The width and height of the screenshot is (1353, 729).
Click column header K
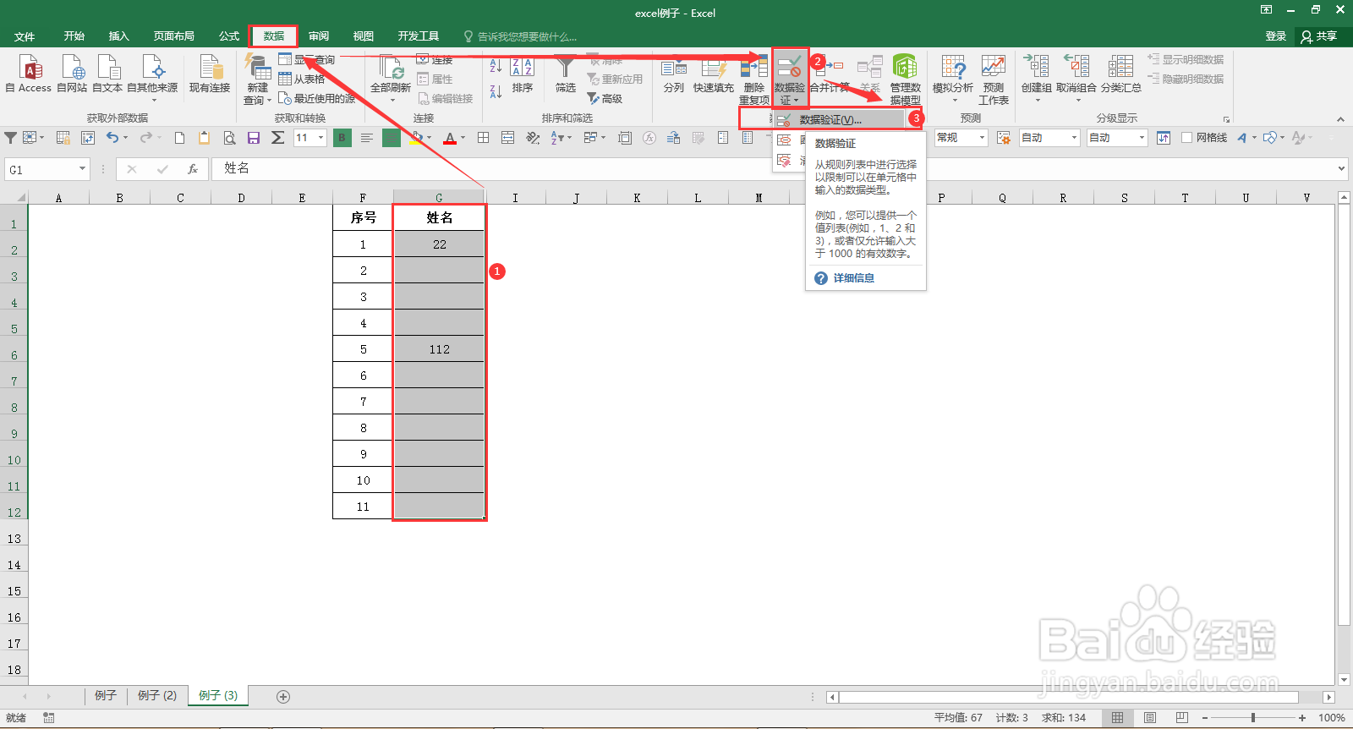(637, 198)
